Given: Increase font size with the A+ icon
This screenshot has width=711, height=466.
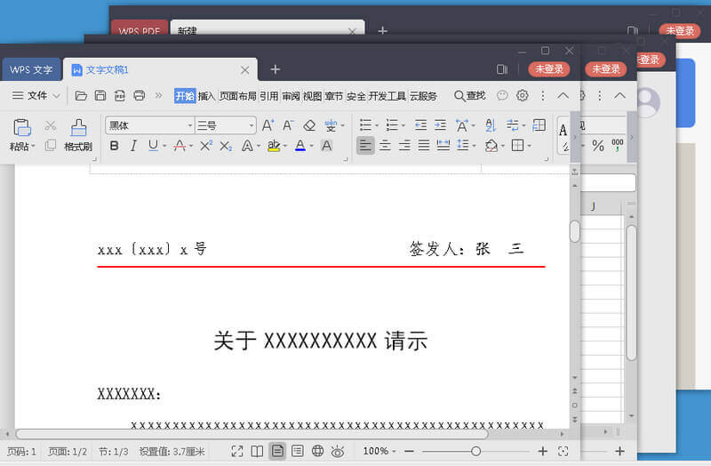Looking at the screenshot, I should pyautogui.click(x=268, y=125).
